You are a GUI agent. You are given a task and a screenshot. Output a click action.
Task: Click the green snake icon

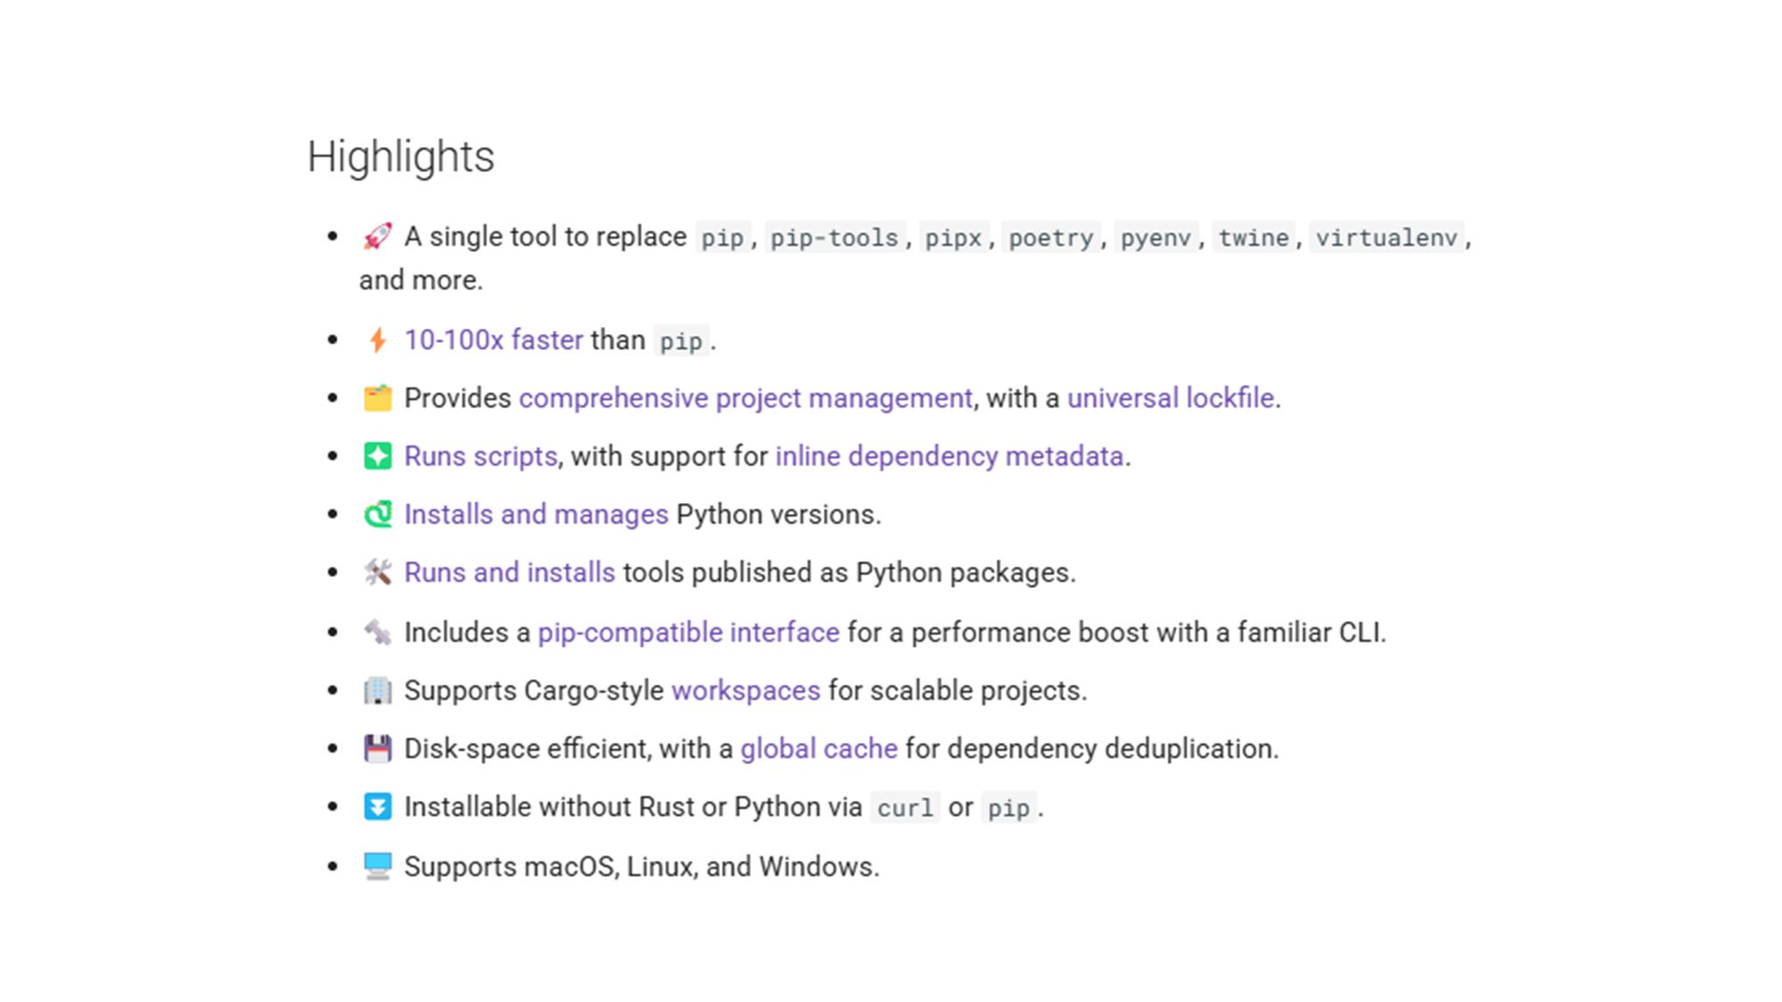(x=378, y=514)
